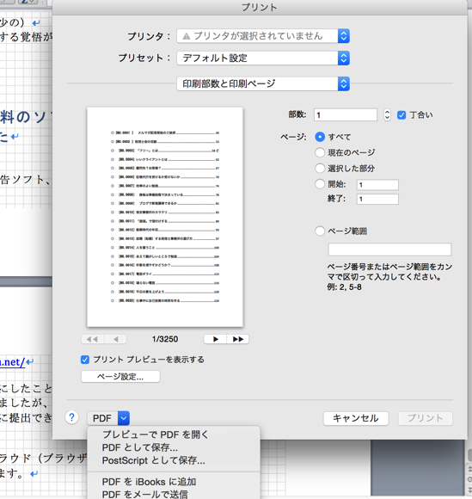Jump to the first preview page

[93, 339]
